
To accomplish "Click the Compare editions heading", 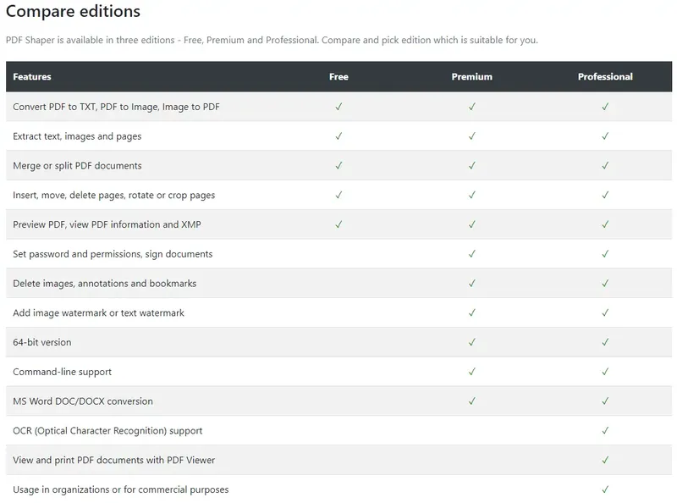I will click(73, 13).
